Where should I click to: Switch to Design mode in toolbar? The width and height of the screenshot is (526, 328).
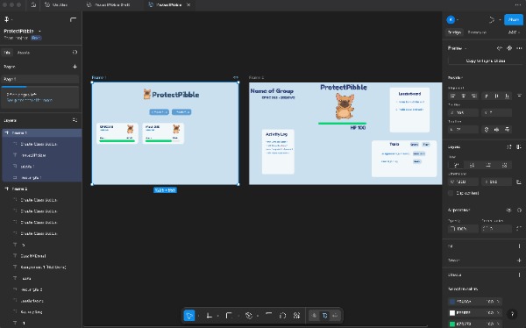tap(324, 316)
